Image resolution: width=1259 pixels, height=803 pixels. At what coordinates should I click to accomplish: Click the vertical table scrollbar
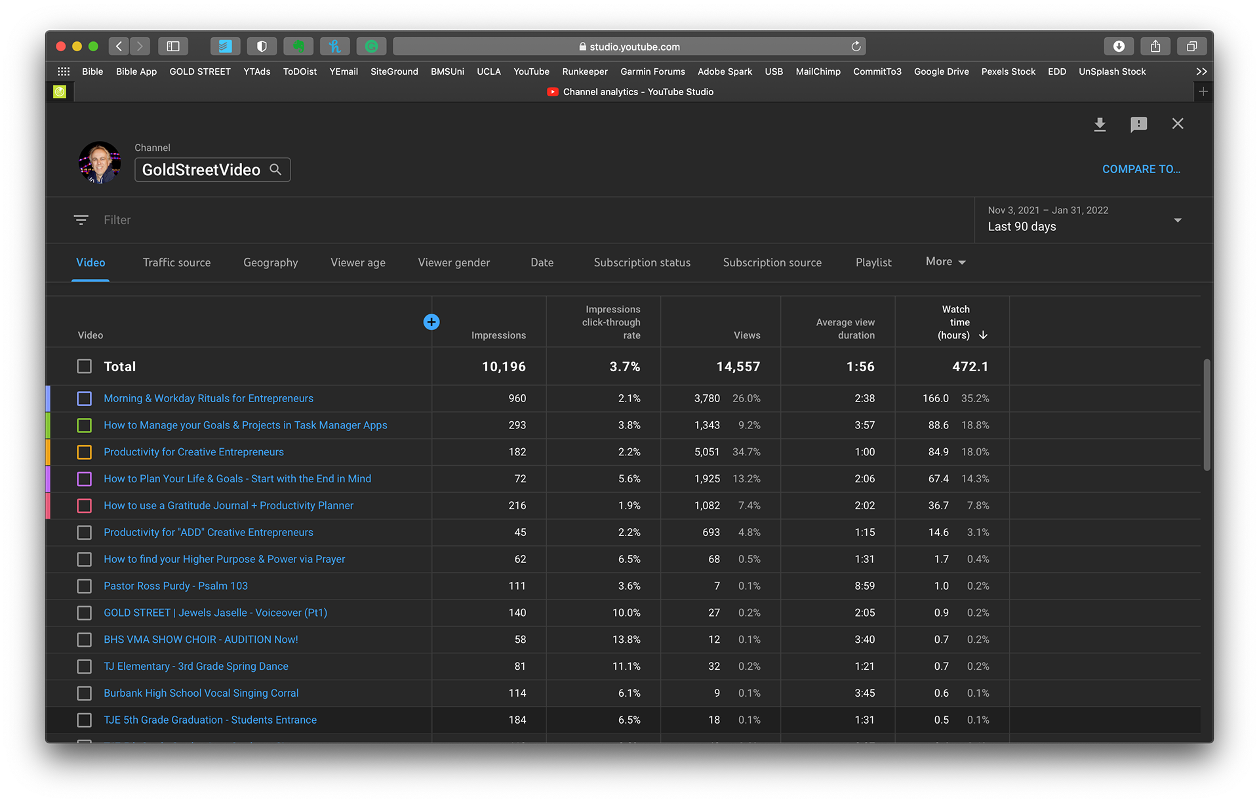click(x=1207, y=415)
